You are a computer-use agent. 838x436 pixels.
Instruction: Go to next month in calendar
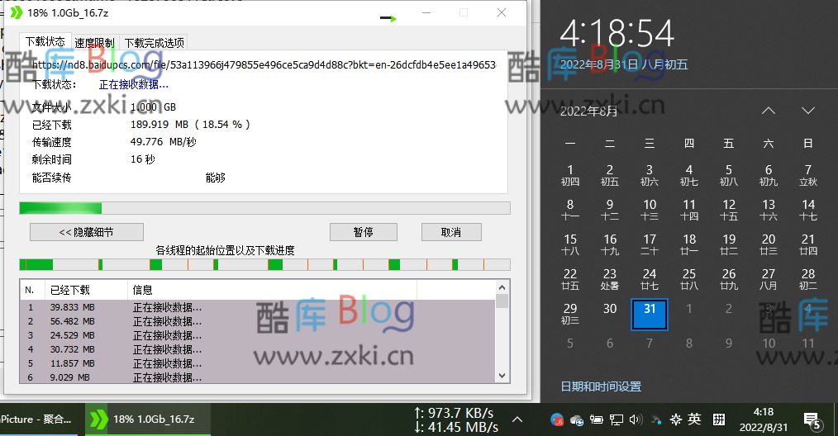[x=807, y=111]
